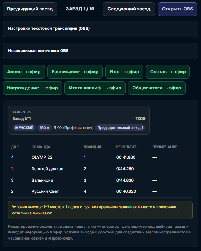Send Общие итоги to air
This screenshot has height=251, width=201.
tap(157, 88)
